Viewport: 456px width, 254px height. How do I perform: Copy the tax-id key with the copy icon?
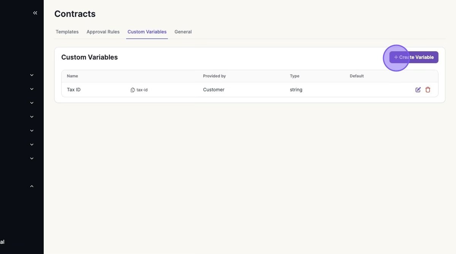tap(133, 90)
